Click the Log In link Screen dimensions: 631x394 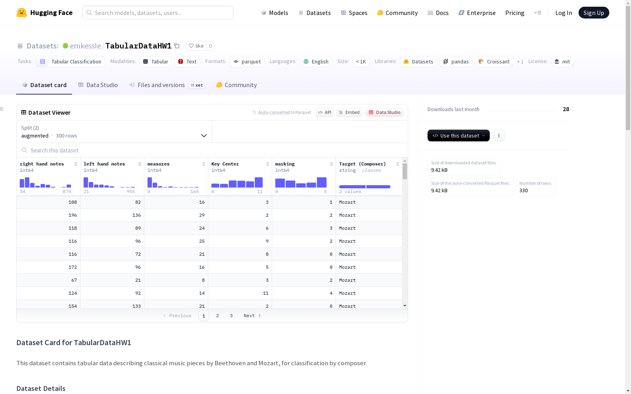[564, 13]
